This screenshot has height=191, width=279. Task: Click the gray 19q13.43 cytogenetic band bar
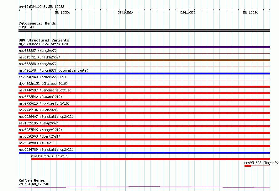pyautogui.click(x=144, y=30)
